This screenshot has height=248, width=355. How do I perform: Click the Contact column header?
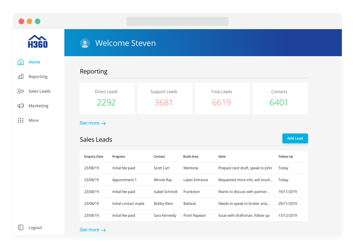click(159, 156)
